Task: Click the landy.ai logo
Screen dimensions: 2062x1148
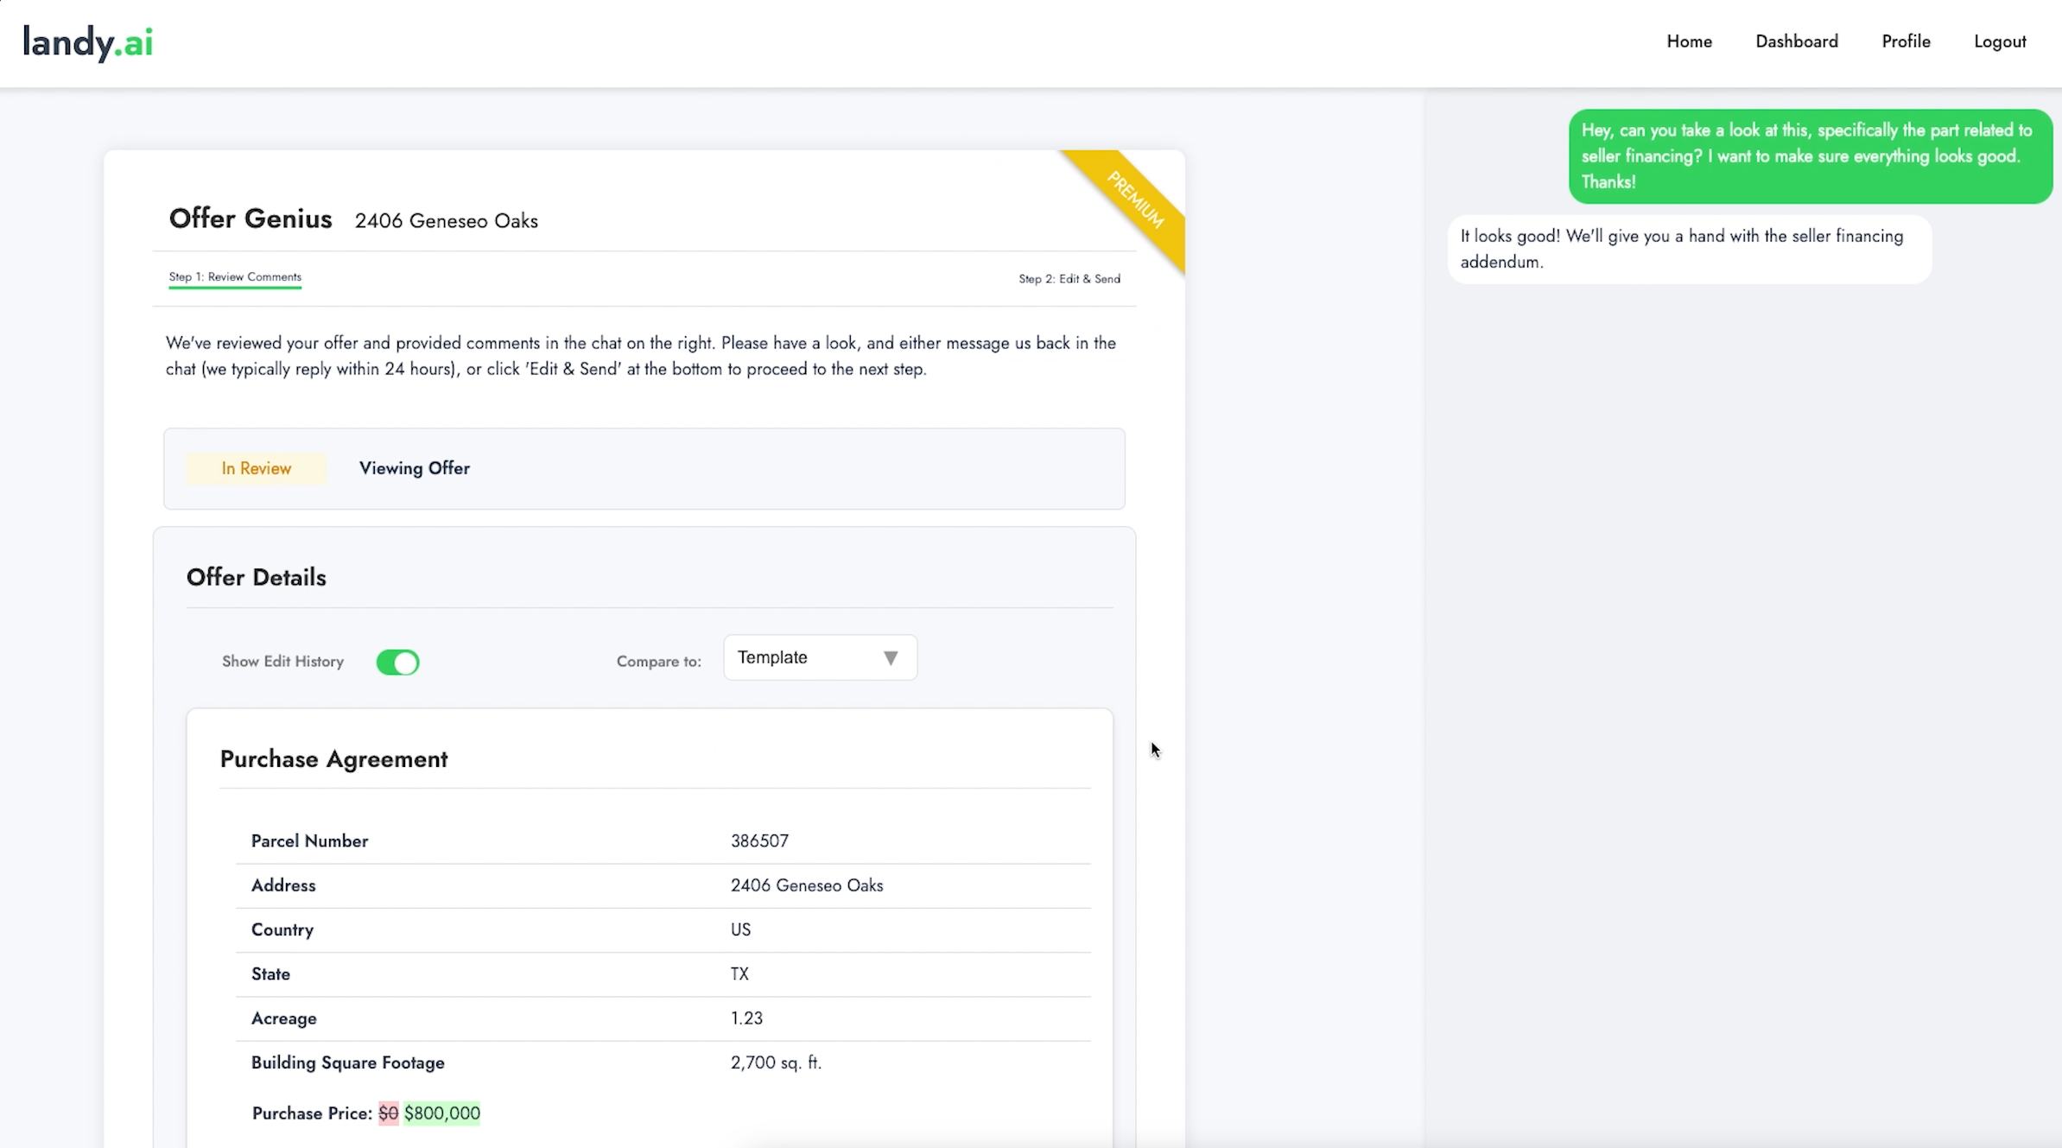Action: pyautogui.click(x=87, y=42)
